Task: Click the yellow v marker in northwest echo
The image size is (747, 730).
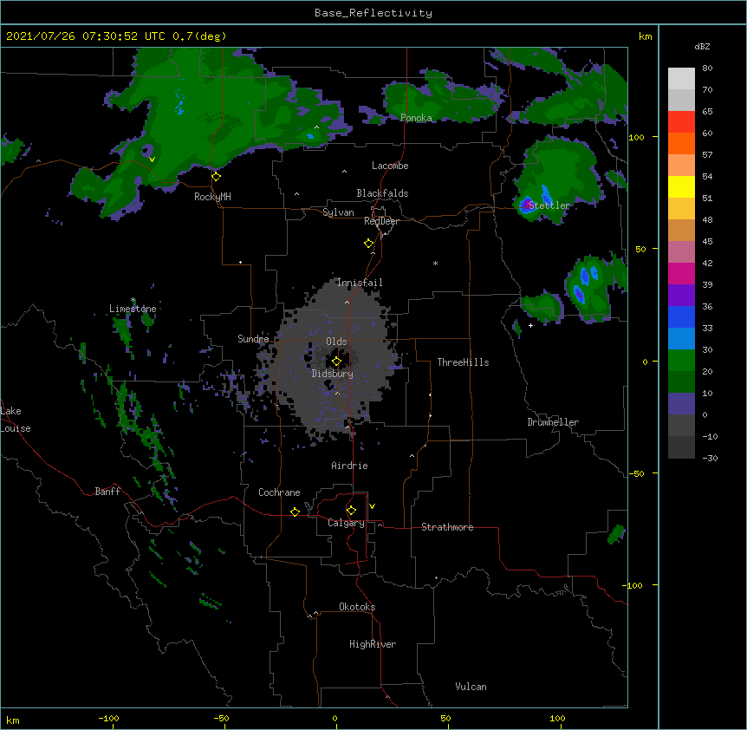Action: pos(152,160)
